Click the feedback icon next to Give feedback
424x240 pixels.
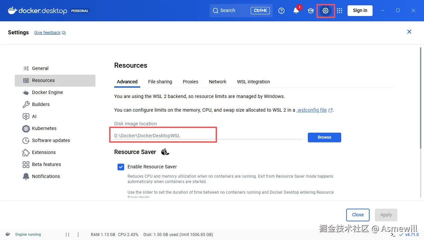pos(64,33)
